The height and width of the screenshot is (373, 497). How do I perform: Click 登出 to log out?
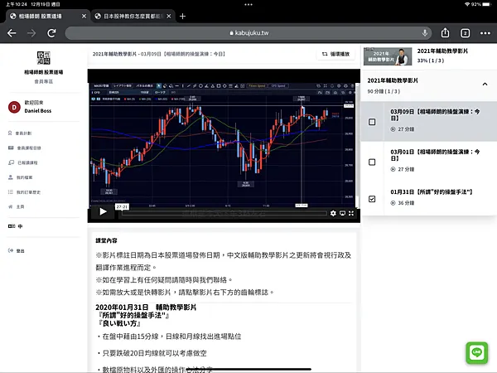16,250
